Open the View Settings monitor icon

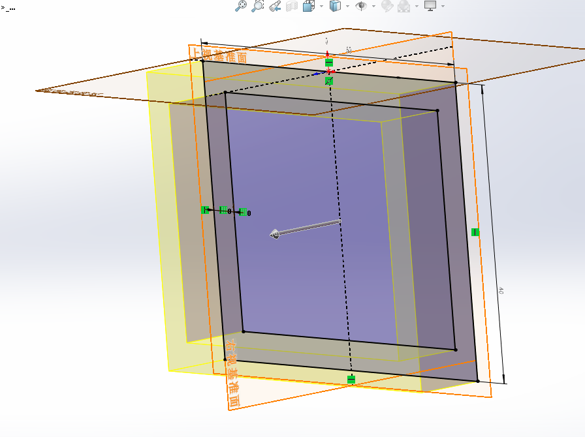(x=430, y=6)
